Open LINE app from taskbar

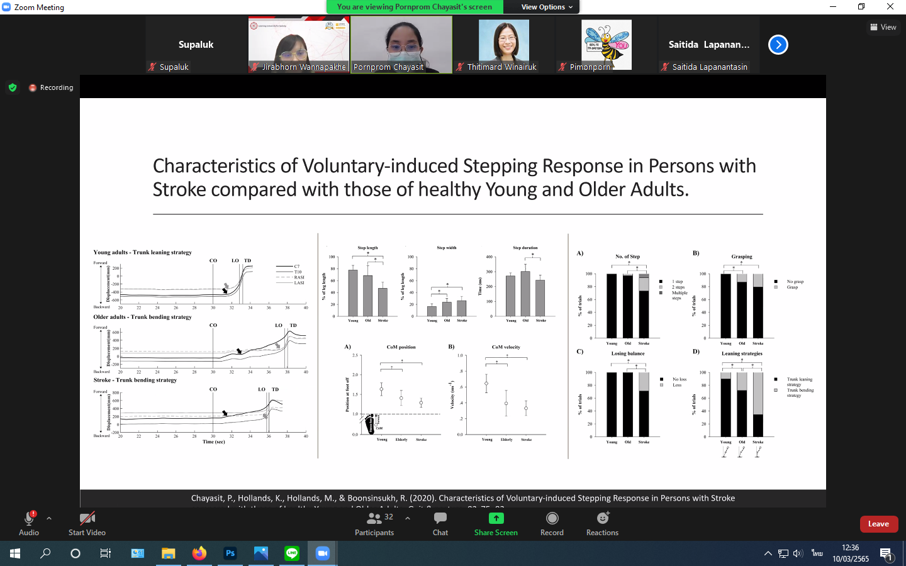(x=292, y=553)
